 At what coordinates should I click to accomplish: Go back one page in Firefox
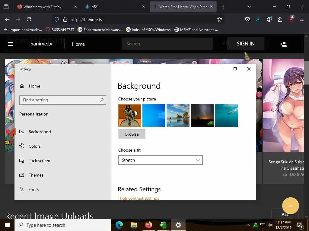click(7, 19)
